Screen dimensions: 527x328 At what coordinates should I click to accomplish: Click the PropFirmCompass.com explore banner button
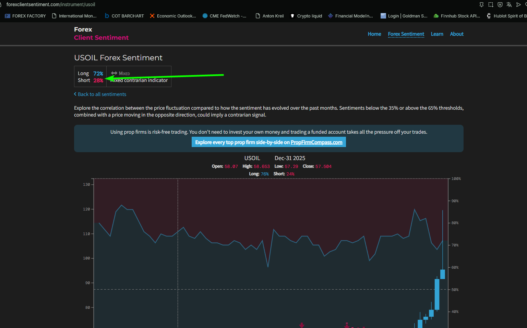tap(268, 142)
